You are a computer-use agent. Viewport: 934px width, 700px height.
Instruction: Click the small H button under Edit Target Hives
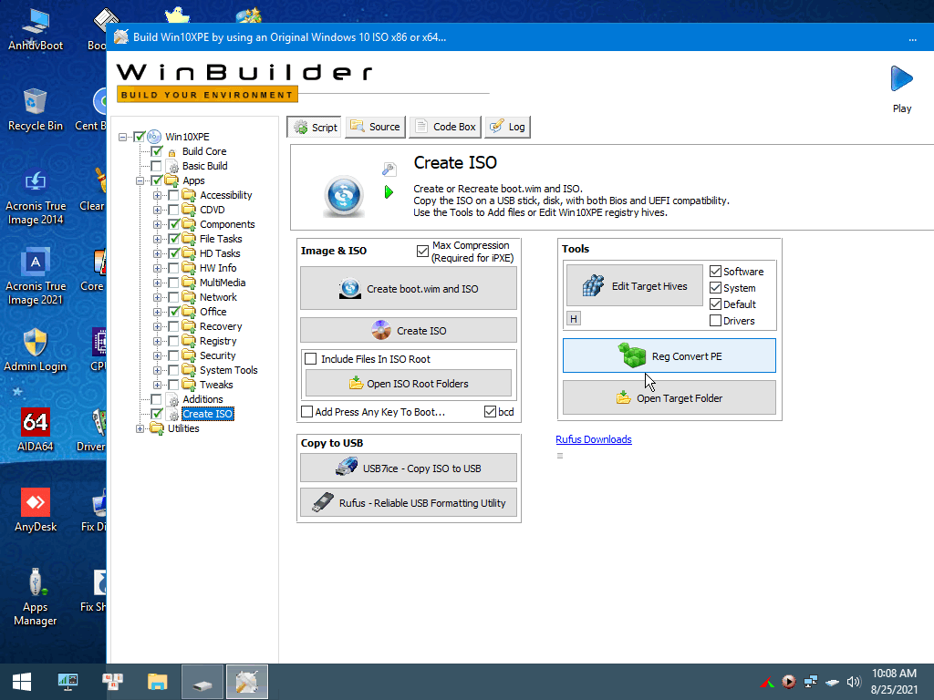573,319
